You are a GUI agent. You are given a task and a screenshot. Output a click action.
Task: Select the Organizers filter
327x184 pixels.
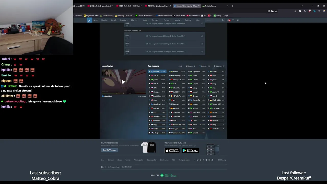pyautogui.click(x=219, y=66)
